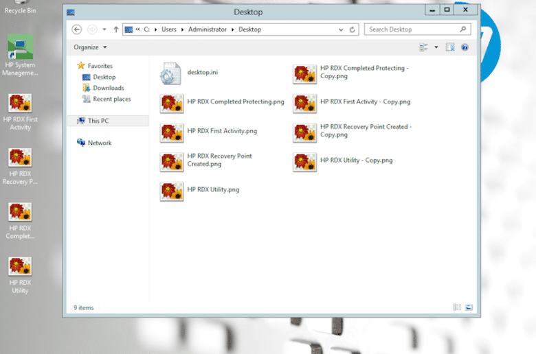Click the HP RDX Utility.png file name
Viewport: 536px width, 354px height.
[213, 189]
